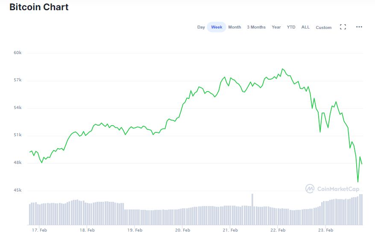This screenshot has width=375, height=238.
Task: Click the price line's highest peak
Action: 282,69
